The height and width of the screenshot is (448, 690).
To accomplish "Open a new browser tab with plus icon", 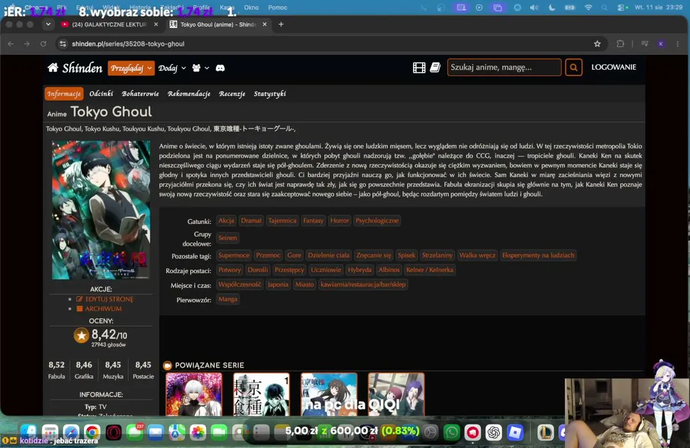I will coord(281,24).
